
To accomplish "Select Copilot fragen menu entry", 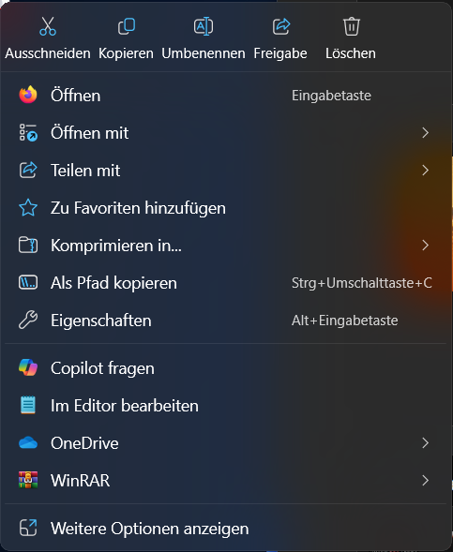I will click(225, 368).
